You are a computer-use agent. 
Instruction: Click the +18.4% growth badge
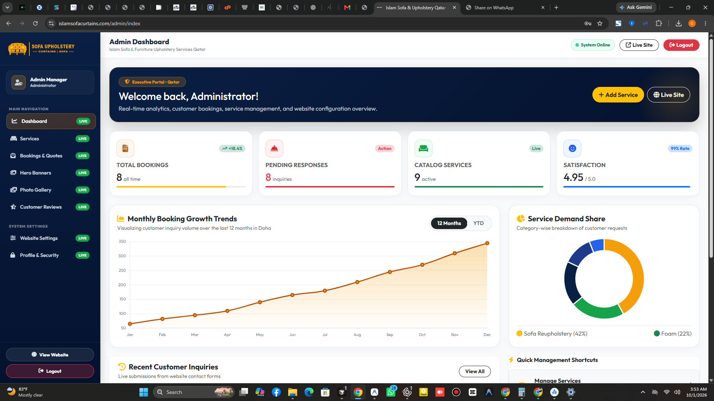(x=232, y=149)
